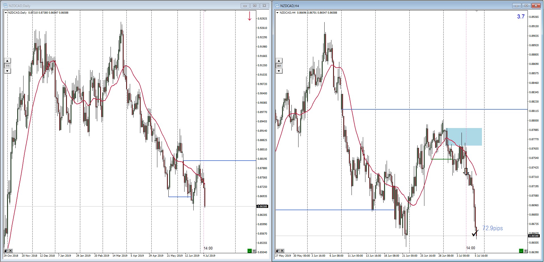Click the green minus button on Daily chart

[249, 251]
